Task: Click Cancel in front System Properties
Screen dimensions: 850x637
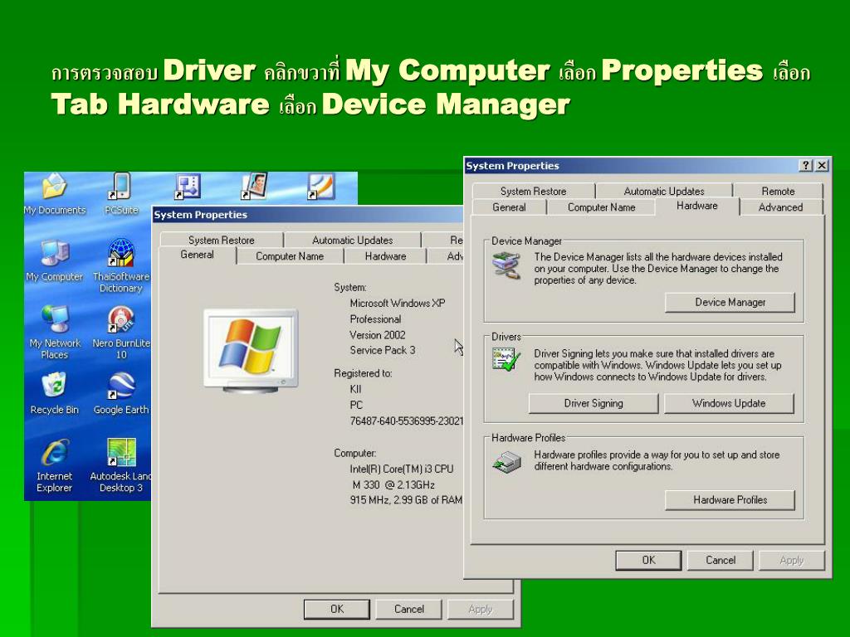Action: pyautogui.click(x=720, y=560)
